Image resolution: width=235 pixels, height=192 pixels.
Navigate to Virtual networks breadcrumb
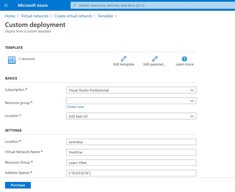35,16
